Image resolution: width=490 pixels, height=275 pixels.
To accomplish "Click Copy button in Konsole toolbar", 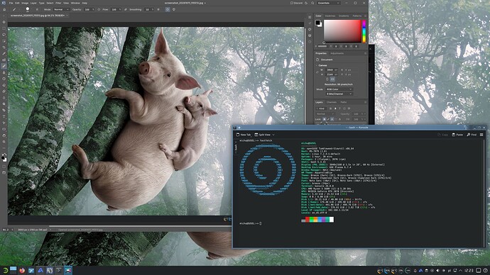I will [443, 135].
